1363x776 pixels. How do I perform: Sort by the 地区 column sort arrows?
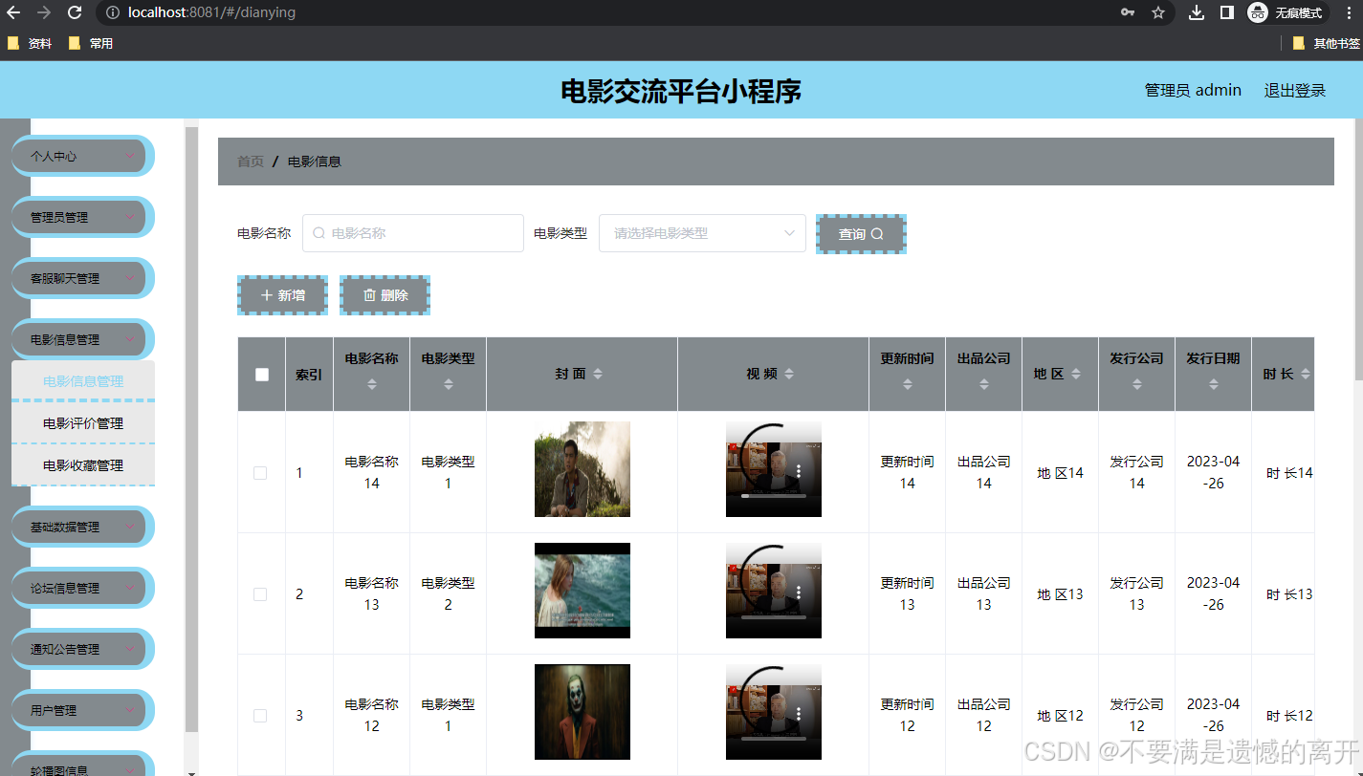1076,374
